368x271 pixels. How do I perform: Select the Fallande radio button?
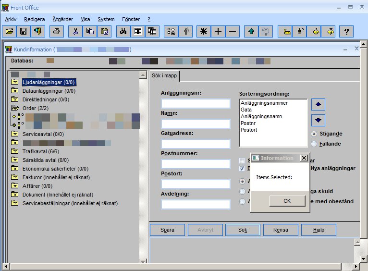pos(315,143)
